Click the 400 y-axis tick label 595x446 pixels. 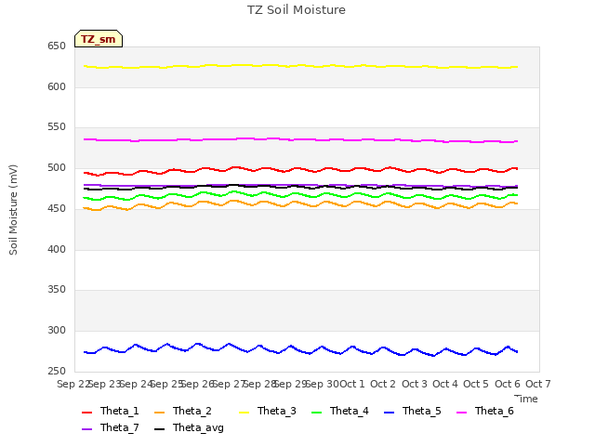click(57, 250)
